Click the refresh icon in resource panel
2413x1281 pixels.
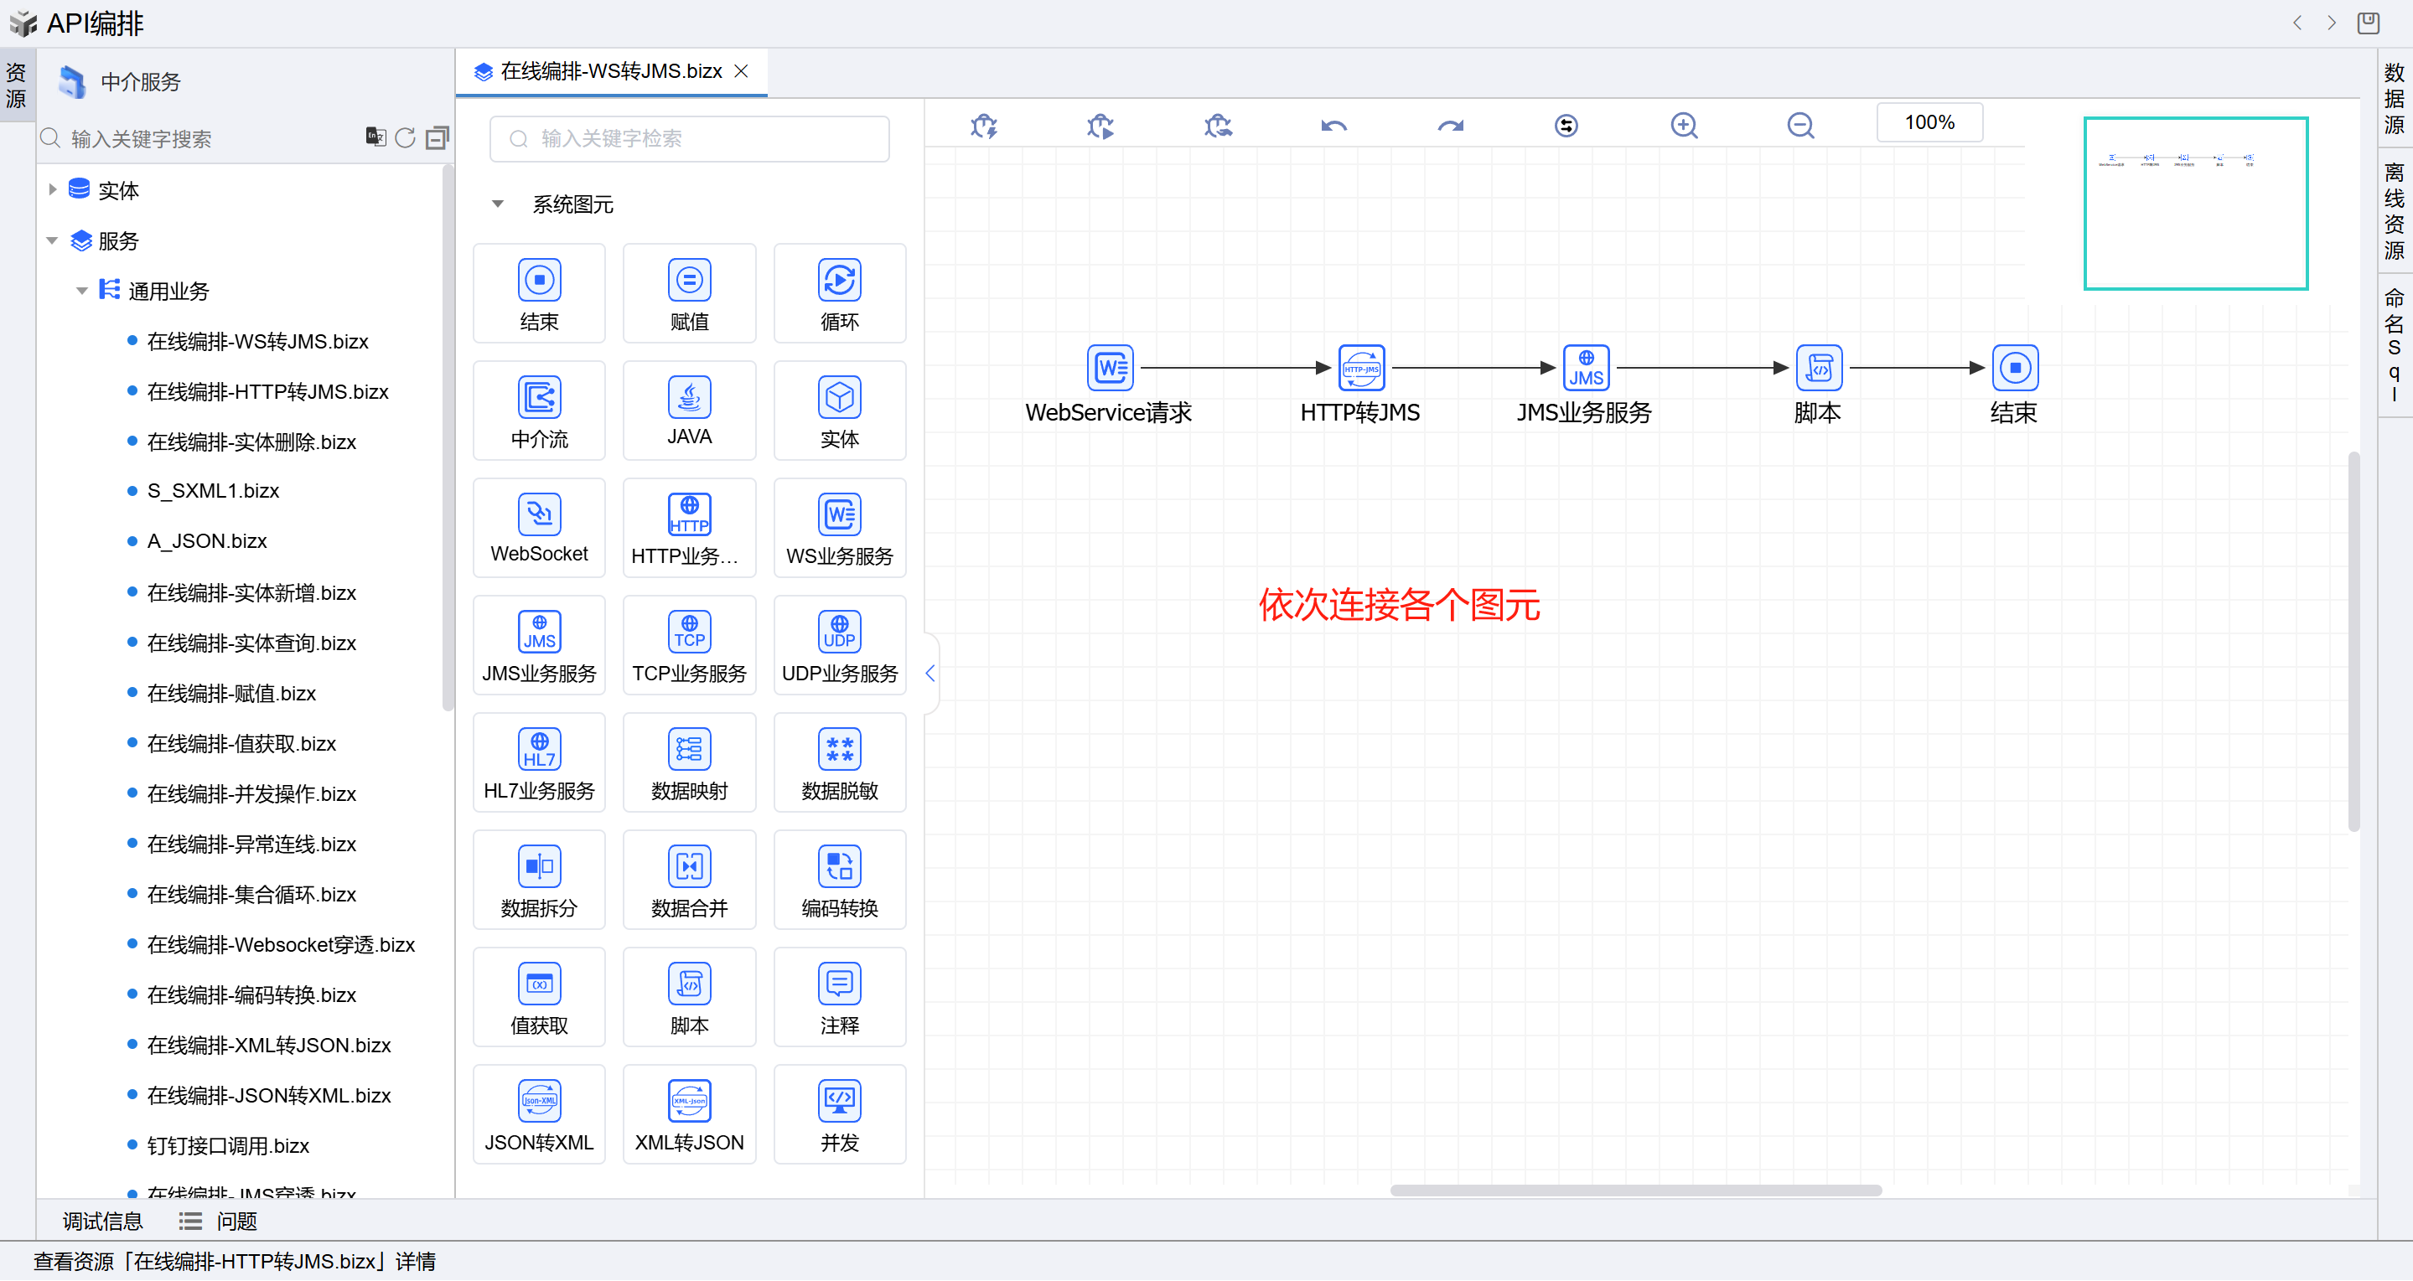[x=405, y=138]
